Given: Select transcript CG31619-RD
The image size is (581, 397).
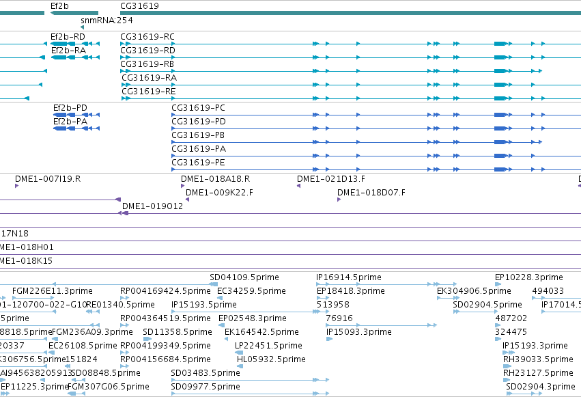Looking at the screenshot, I should 148,51.
